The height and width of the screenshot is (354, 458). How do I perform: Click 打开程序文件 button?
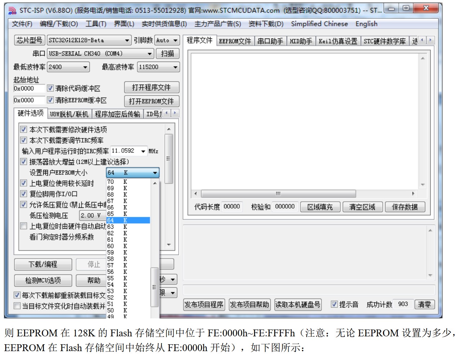[x=151, y=88]
